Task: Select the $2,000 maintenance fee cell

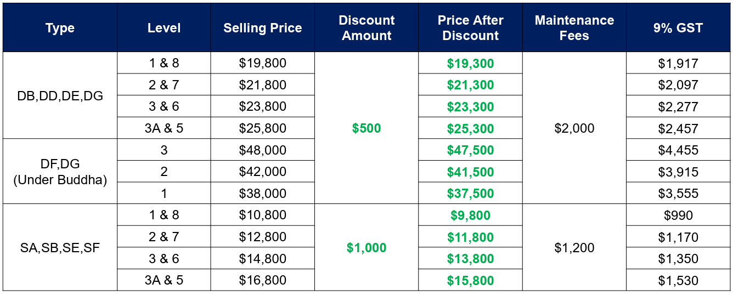Action: click(x=574, y=128)
